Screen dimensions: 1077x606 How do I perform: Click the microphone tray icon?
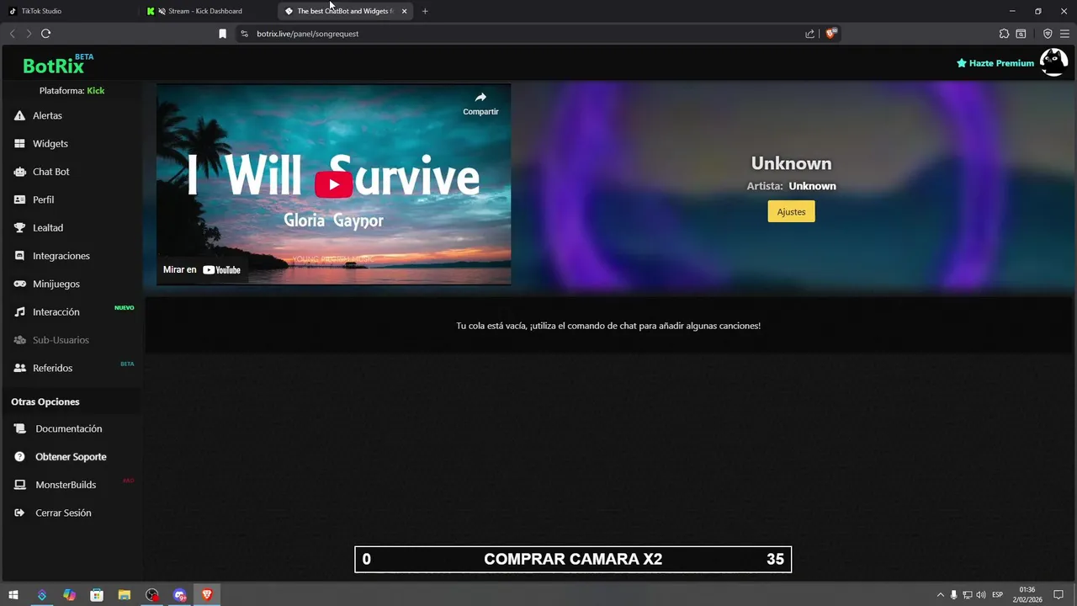[x=954, y=595]
